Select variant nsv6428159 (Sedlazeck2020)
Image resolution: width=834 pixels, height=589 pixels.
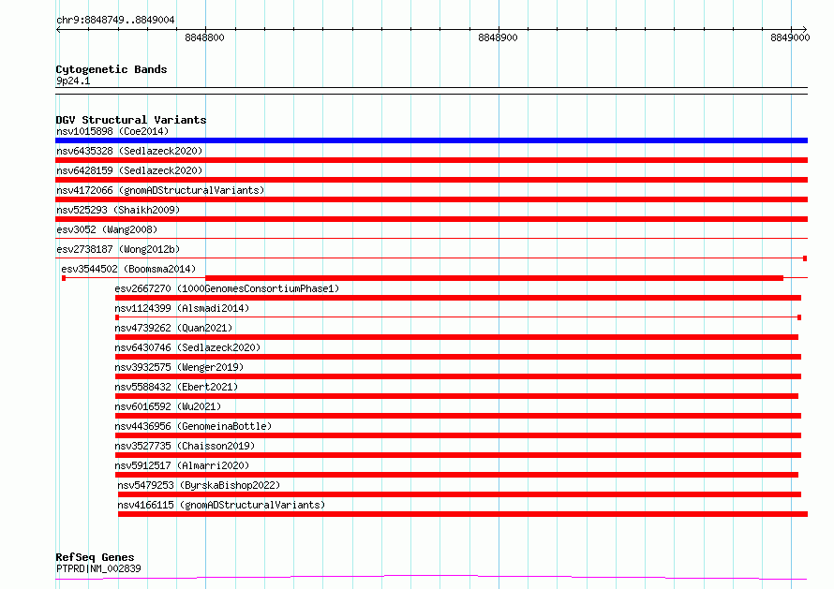point(129,170)
